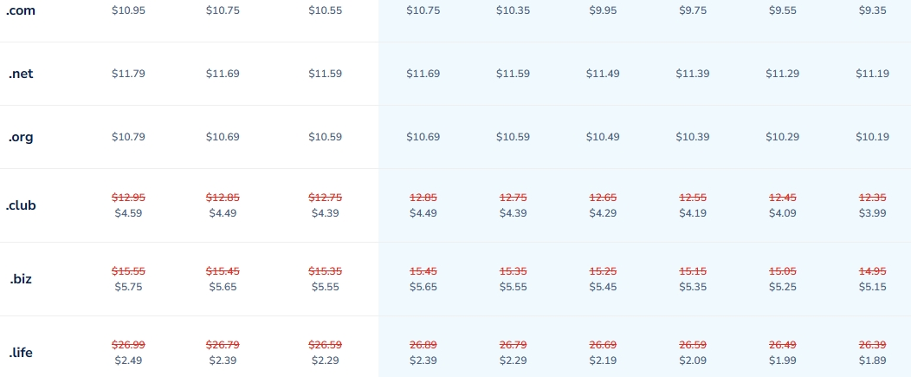Click the crossed-out $26.99 .life price
Image resolution: width=911 pixels, height=377 pixels.
point(128,346)
